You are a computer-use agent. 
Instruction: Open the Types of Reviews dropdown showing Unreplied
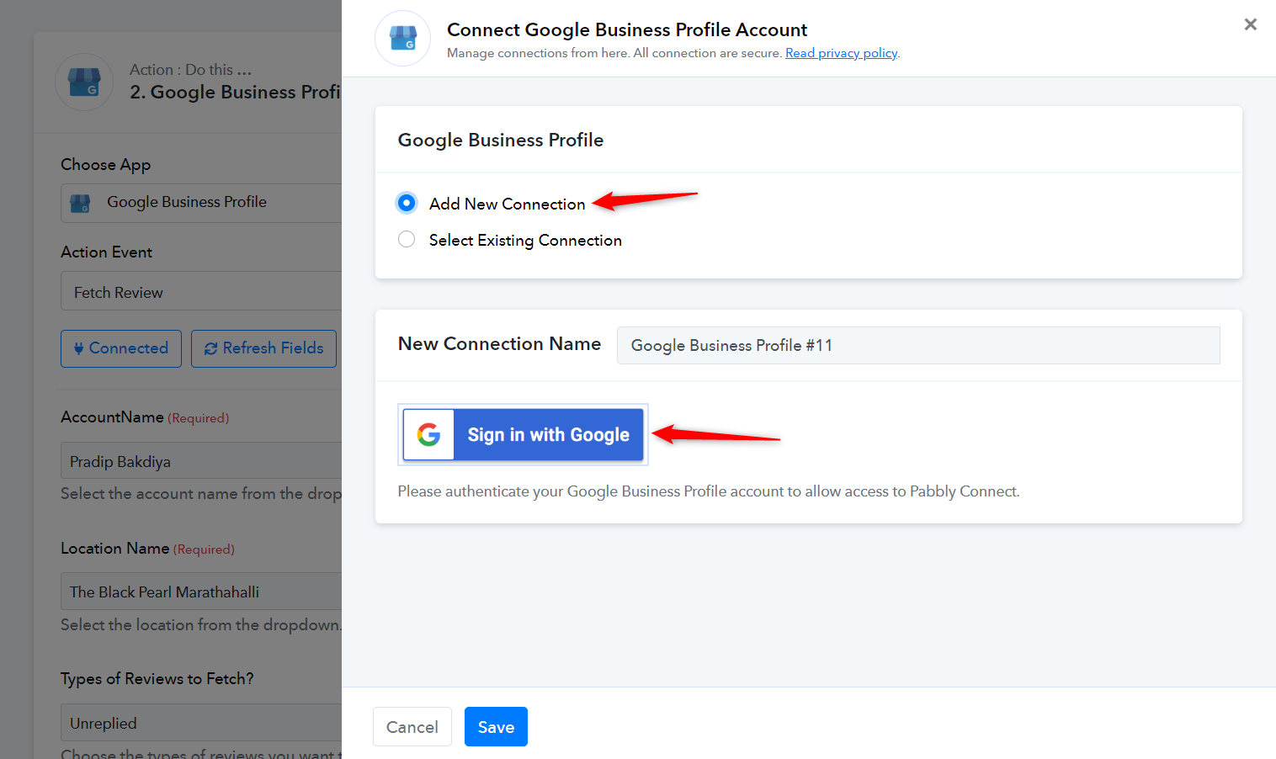tap(201, 723)
